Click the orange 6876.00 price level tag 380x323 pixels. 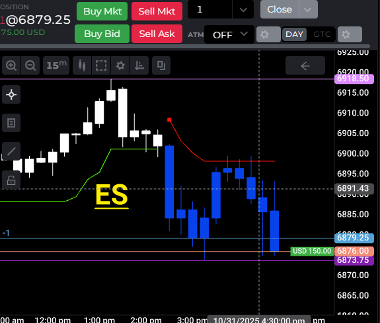point(354,251)
